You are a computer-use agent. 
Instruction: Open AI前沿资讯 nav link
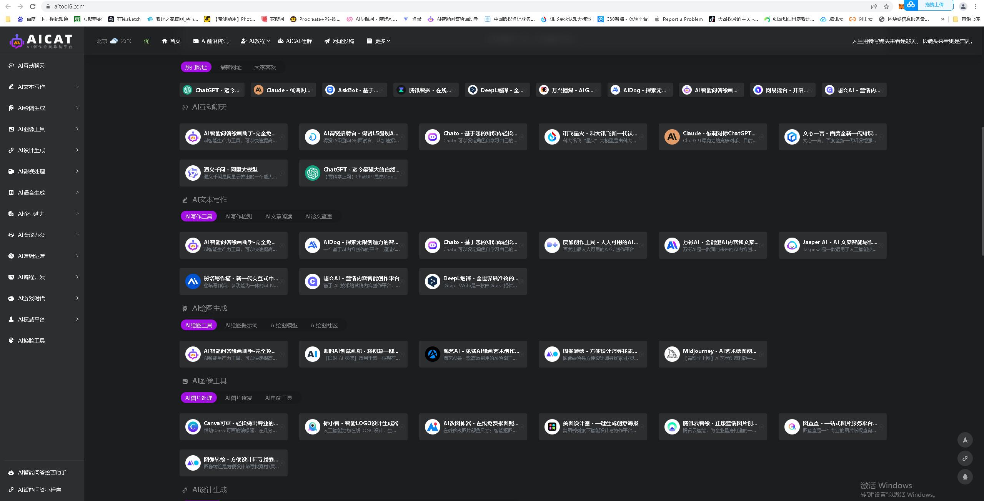coord(211,41)
